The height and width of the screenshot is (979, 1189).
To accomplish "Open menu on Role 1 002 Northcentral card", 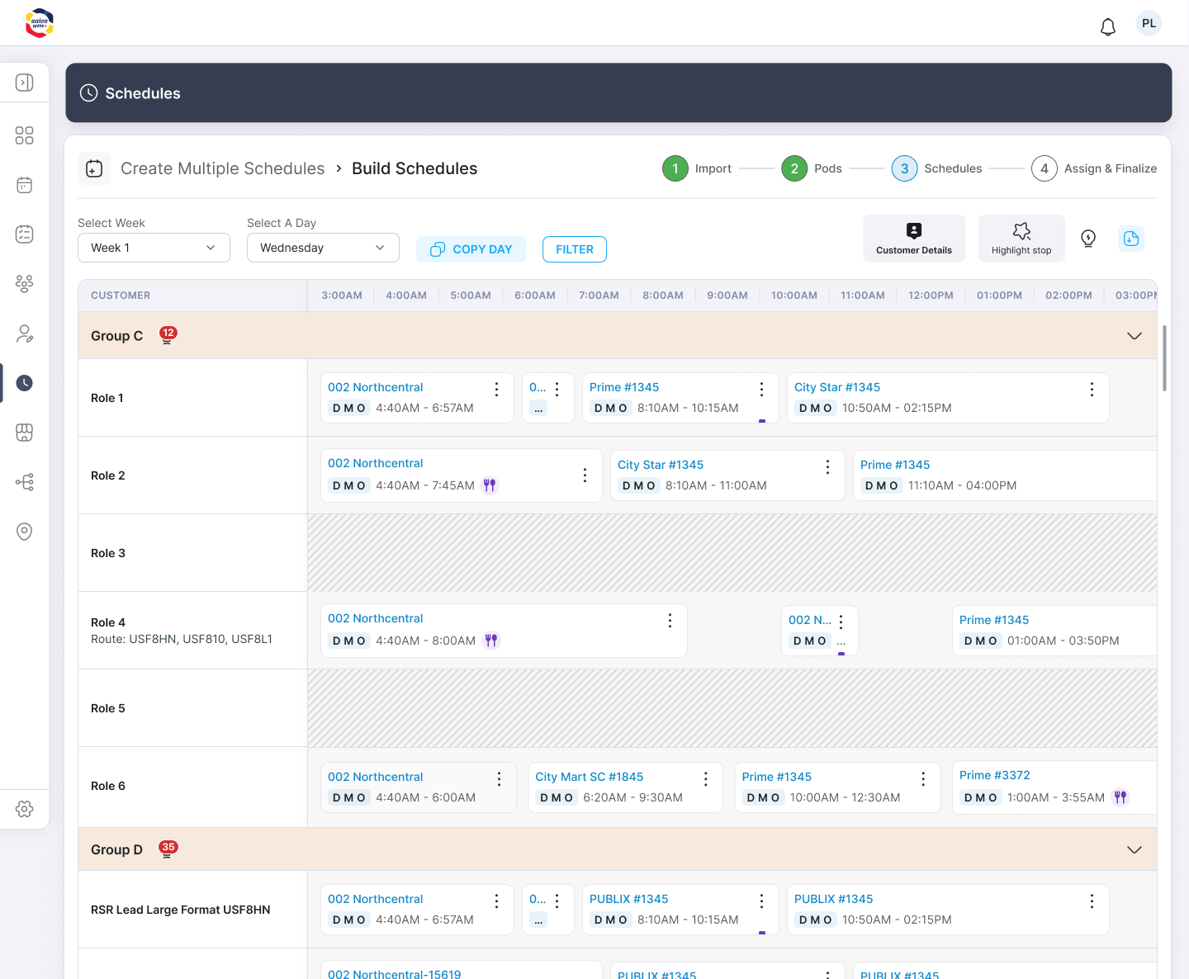I will [x=496, y=389].
